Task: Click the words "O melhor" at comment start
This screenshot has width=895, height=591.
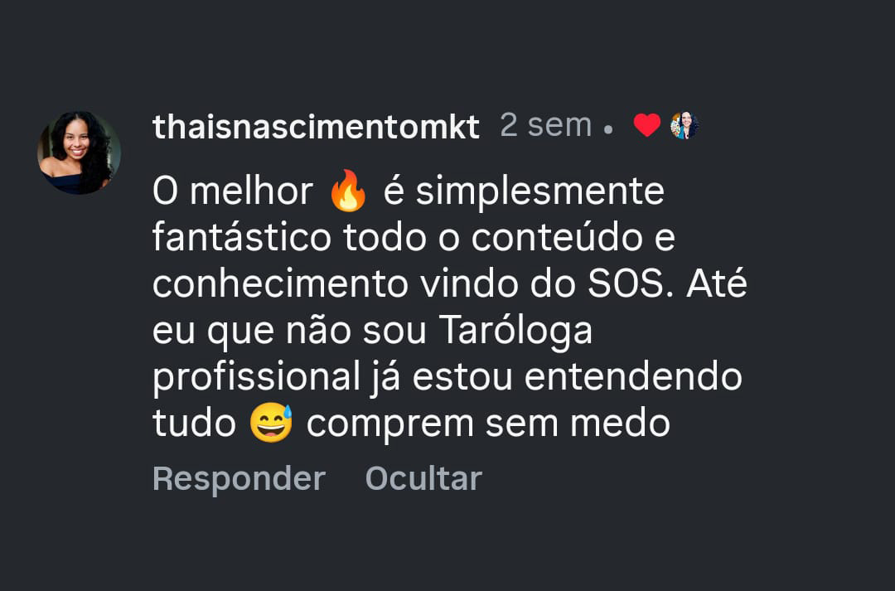Action: point(232,191)
